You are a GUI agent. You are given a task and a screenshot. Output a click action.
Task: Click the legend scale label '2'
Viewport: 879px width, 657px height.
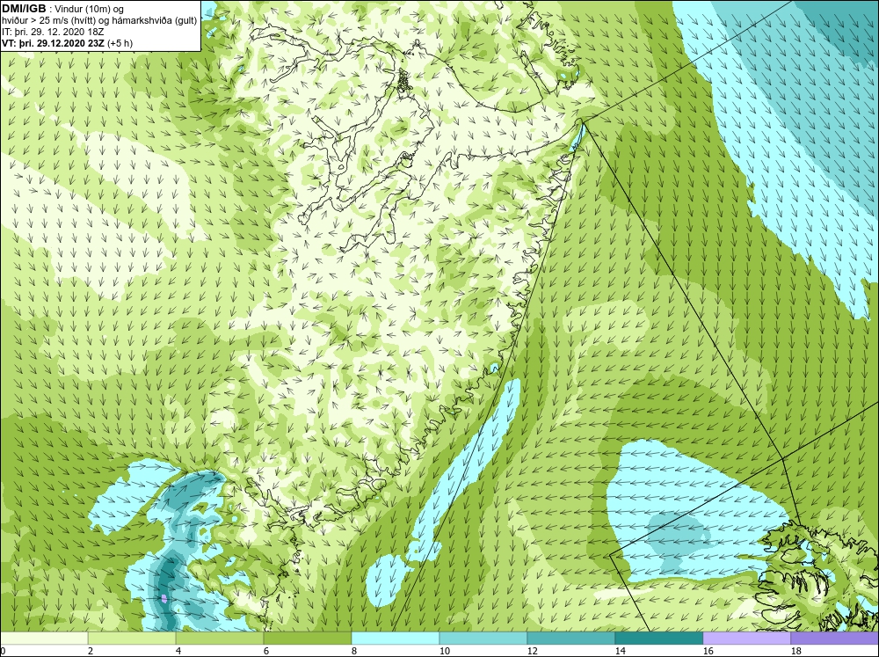(91, 651)
